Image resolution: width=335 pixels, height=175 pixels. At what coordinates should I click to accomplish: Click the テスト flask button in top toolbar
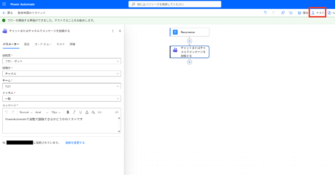coord(318,13)
